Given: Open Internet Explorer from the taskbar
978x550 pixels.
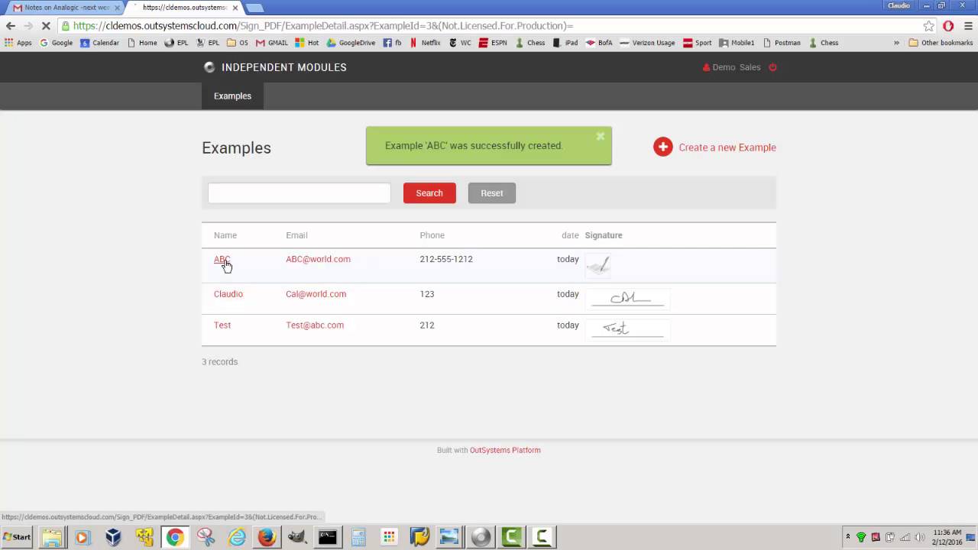Looking at the screenshot, I should [x=236, y=538].
